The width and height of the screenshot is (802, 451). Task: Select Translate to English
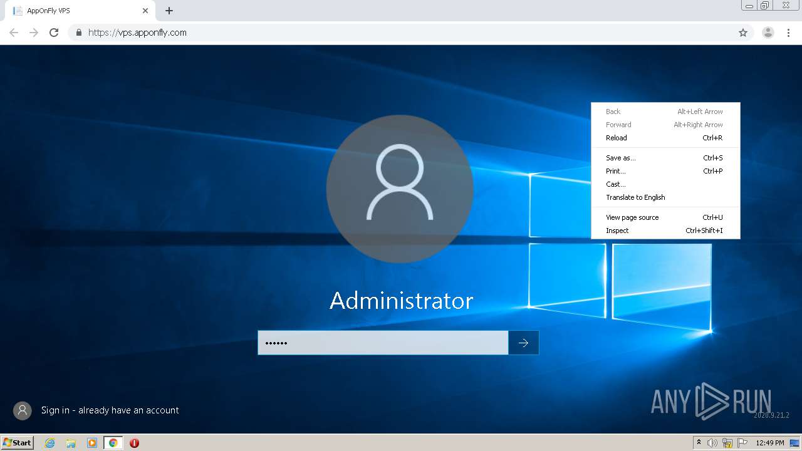(665, 197)
